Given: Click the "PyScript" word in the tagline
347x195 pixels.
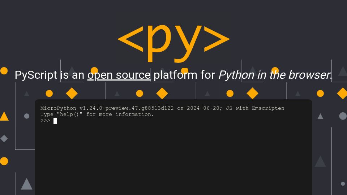Looking at the screenshot, I should click(x=36, y=75).
